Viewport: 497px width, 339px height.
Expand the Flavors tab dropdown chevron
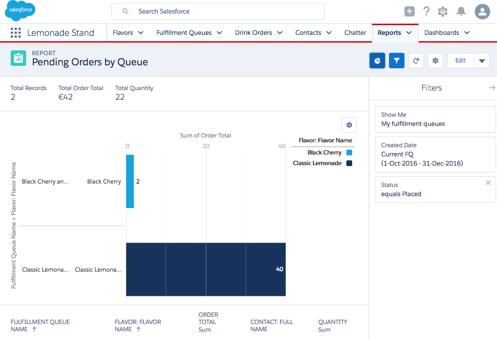pyautogui.click(x=141, y=33)
